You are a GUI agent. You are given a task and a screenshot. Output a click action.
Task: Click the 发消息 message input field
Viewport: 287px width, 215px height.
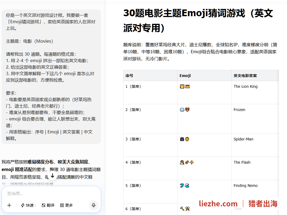[x=51, y=193]
